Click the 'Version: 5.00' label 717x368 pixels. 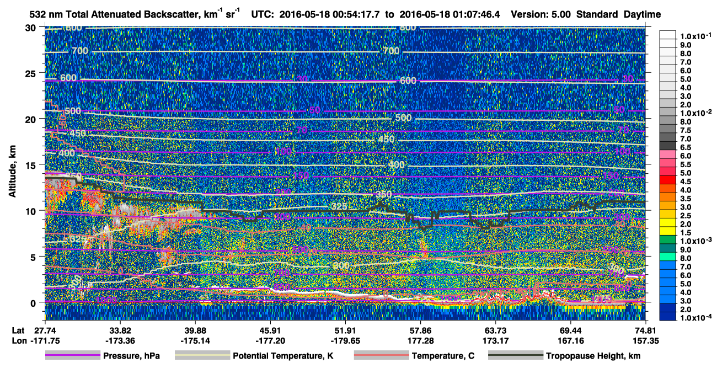[x=541, y=14]
